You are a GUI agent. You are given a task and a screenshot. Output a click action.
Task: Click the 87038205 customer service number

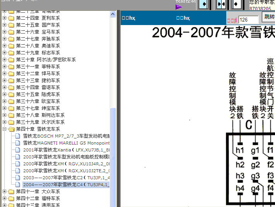click(260, 8)
